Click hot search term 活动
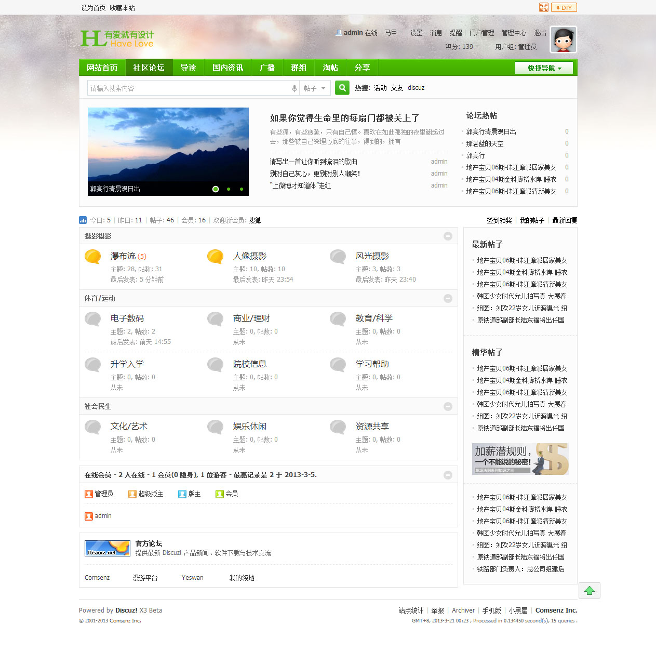 click(380, 88)
